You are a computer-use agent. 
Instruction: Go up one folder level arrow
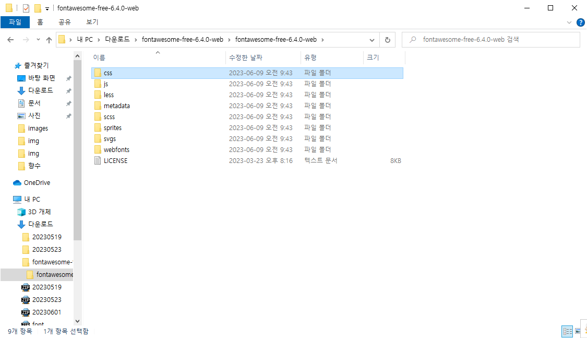(x=49, y=40)
